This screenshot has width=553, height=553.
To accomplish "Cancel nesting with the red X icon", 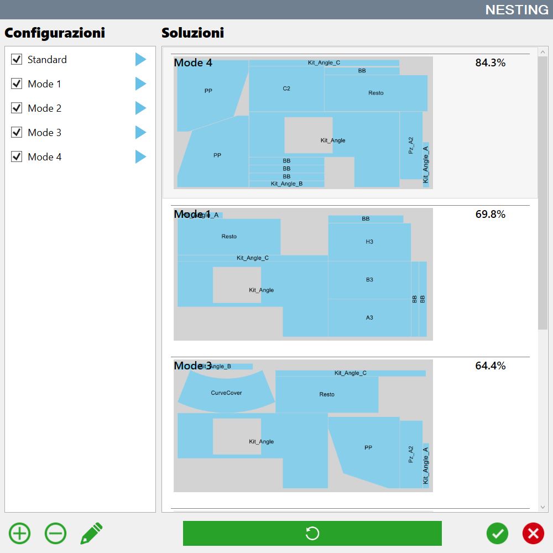I will coord(533,533).
